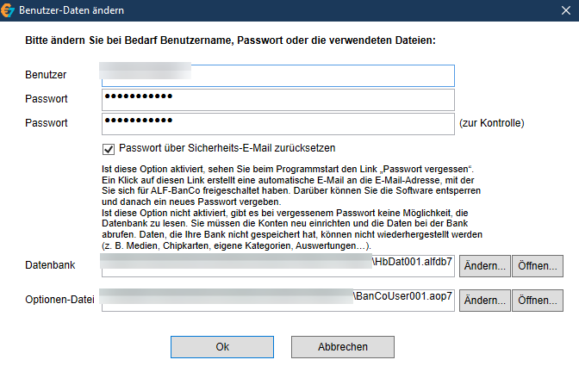Click the Datenbank path field ending HbDat001.alfdb7
Screen dimensions: 579x366
[278, 265]
